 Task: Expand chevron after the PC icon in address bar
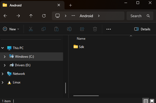coord(66,16)
